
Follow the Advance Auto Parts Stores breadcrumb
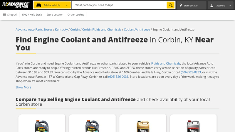[34, 30]
